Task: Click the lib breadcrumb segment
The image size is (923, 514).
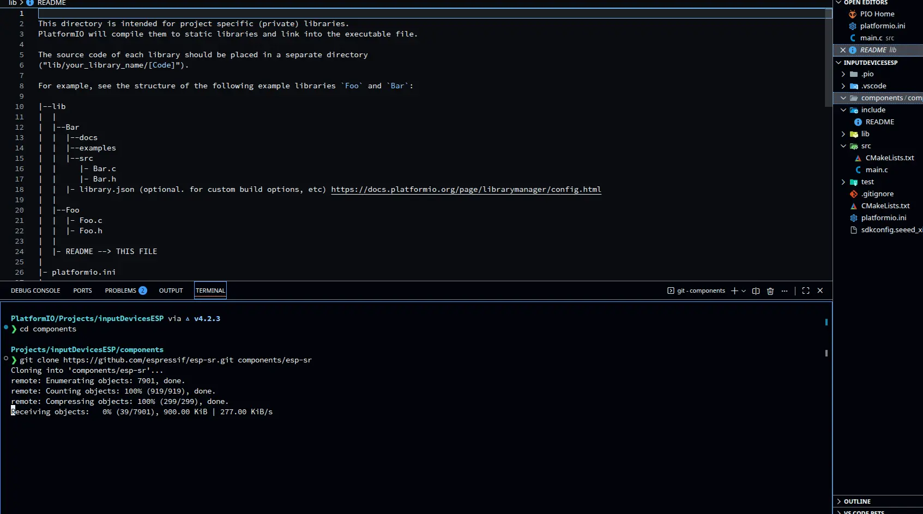Action: point(13,3)
